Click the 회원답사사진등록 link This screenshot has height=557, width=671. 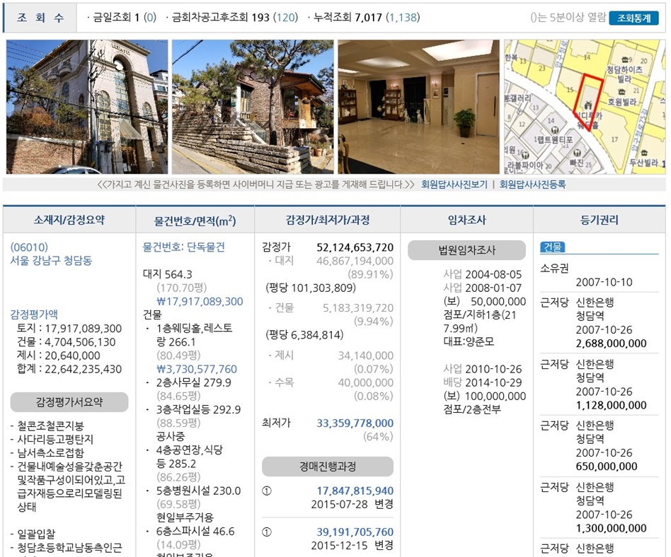pyautogui.click(x=532, y=184)
